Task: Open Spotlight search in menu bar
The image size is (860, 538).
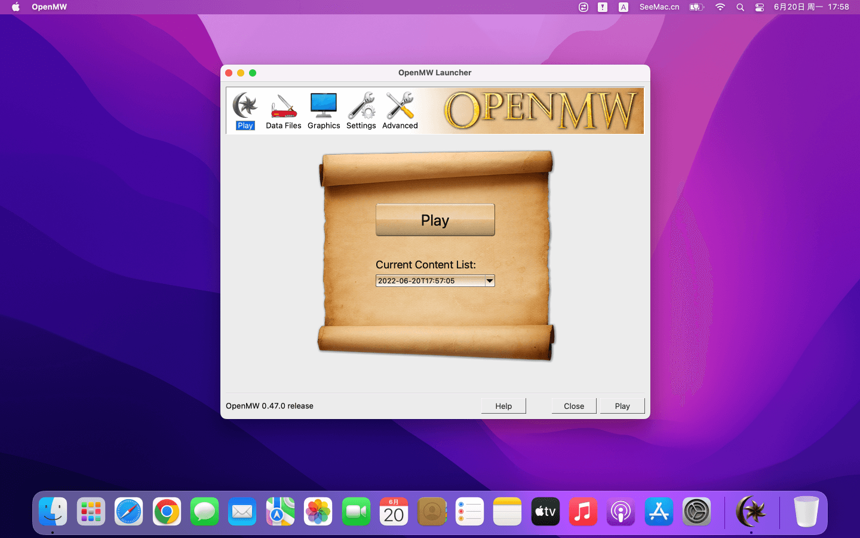Action: point(740,7)
